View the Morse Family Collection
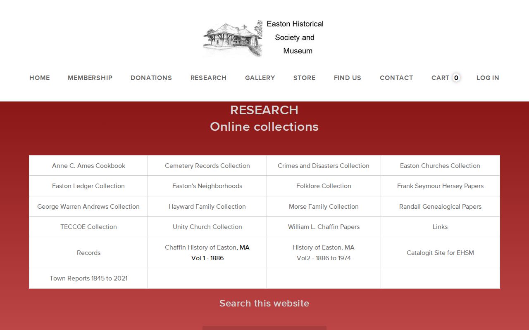The height and width of the screenshot is (330, 529). tap(324, 207)
